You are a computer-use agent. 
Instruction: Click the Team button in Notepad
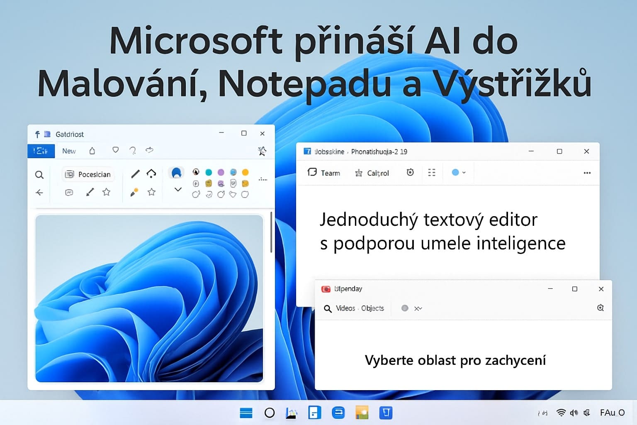coord(324,173)
